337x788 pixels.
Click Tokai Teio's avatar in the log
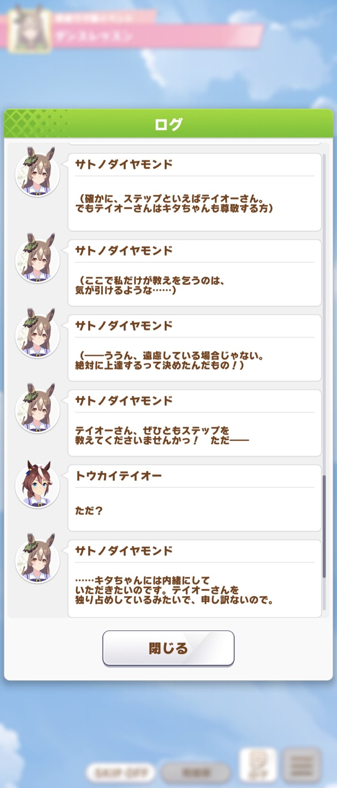37,485
